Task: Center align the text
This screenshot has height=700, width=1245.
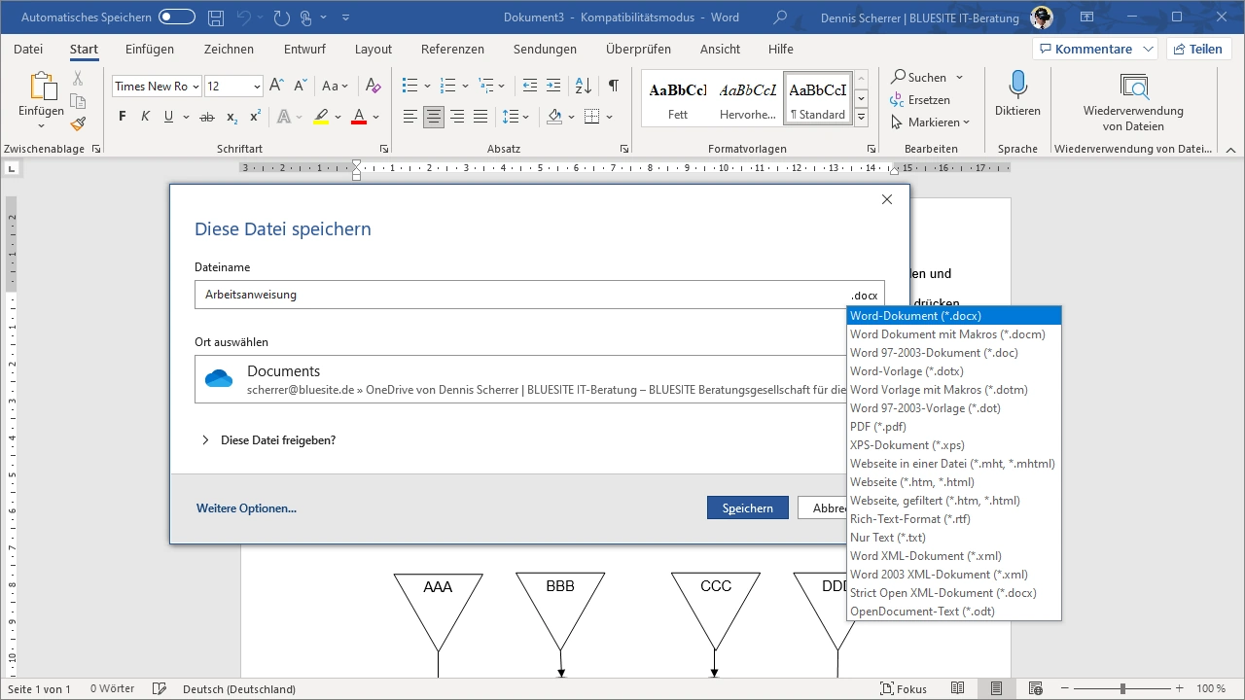Action: coord(434,117)
